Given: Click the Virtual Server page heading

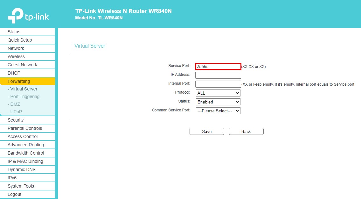Looking at the screenshot, I should [x=90, y=46].
